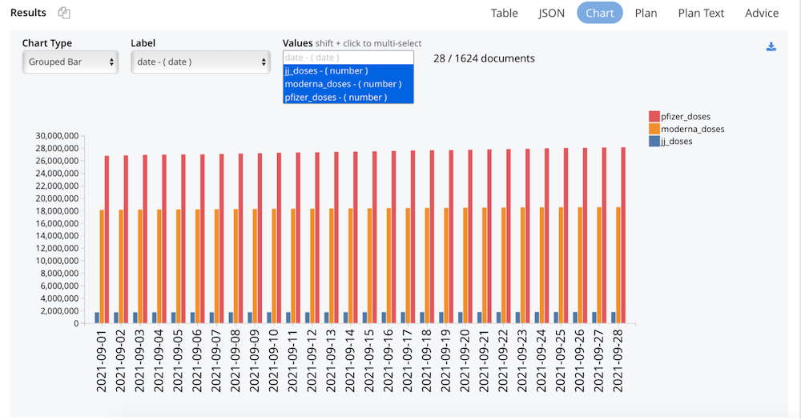Open the Advice tab
The width and height of the screenshot is (801, 420).
tap(762, 14)
